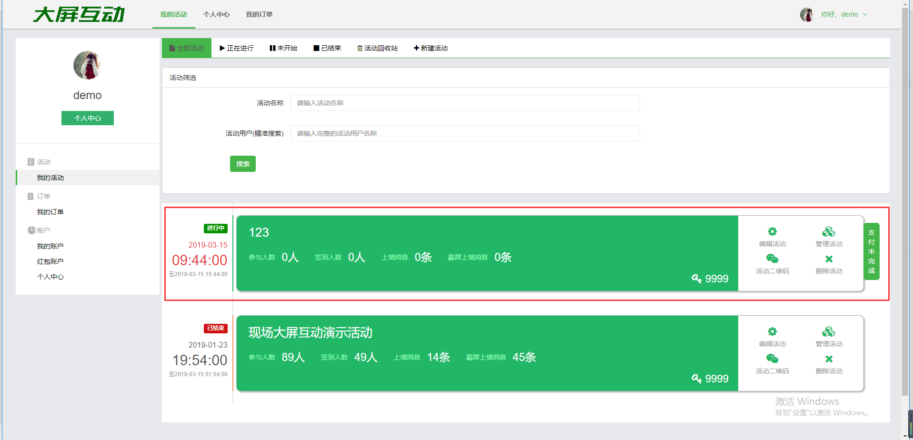This screenshot has width=913, height=440.
Task: Click 新建活动 to create an activity
Action: [431, 48]
